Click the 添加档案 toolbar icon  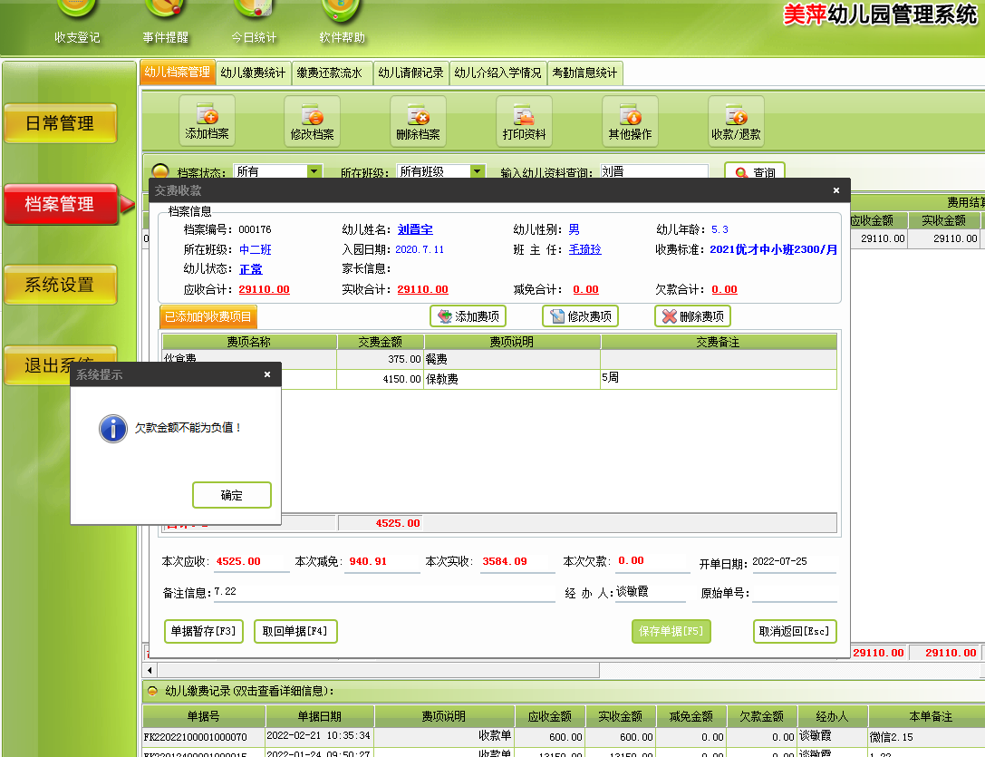coord(207,121)
